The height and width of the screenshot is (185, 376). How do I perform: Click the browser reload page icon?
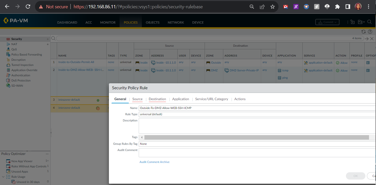pos(28,7)
